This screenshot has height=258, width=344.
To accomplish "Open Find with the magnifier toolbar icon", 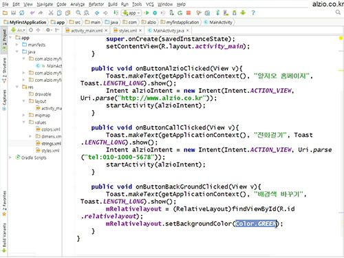I will pos(78,13).
